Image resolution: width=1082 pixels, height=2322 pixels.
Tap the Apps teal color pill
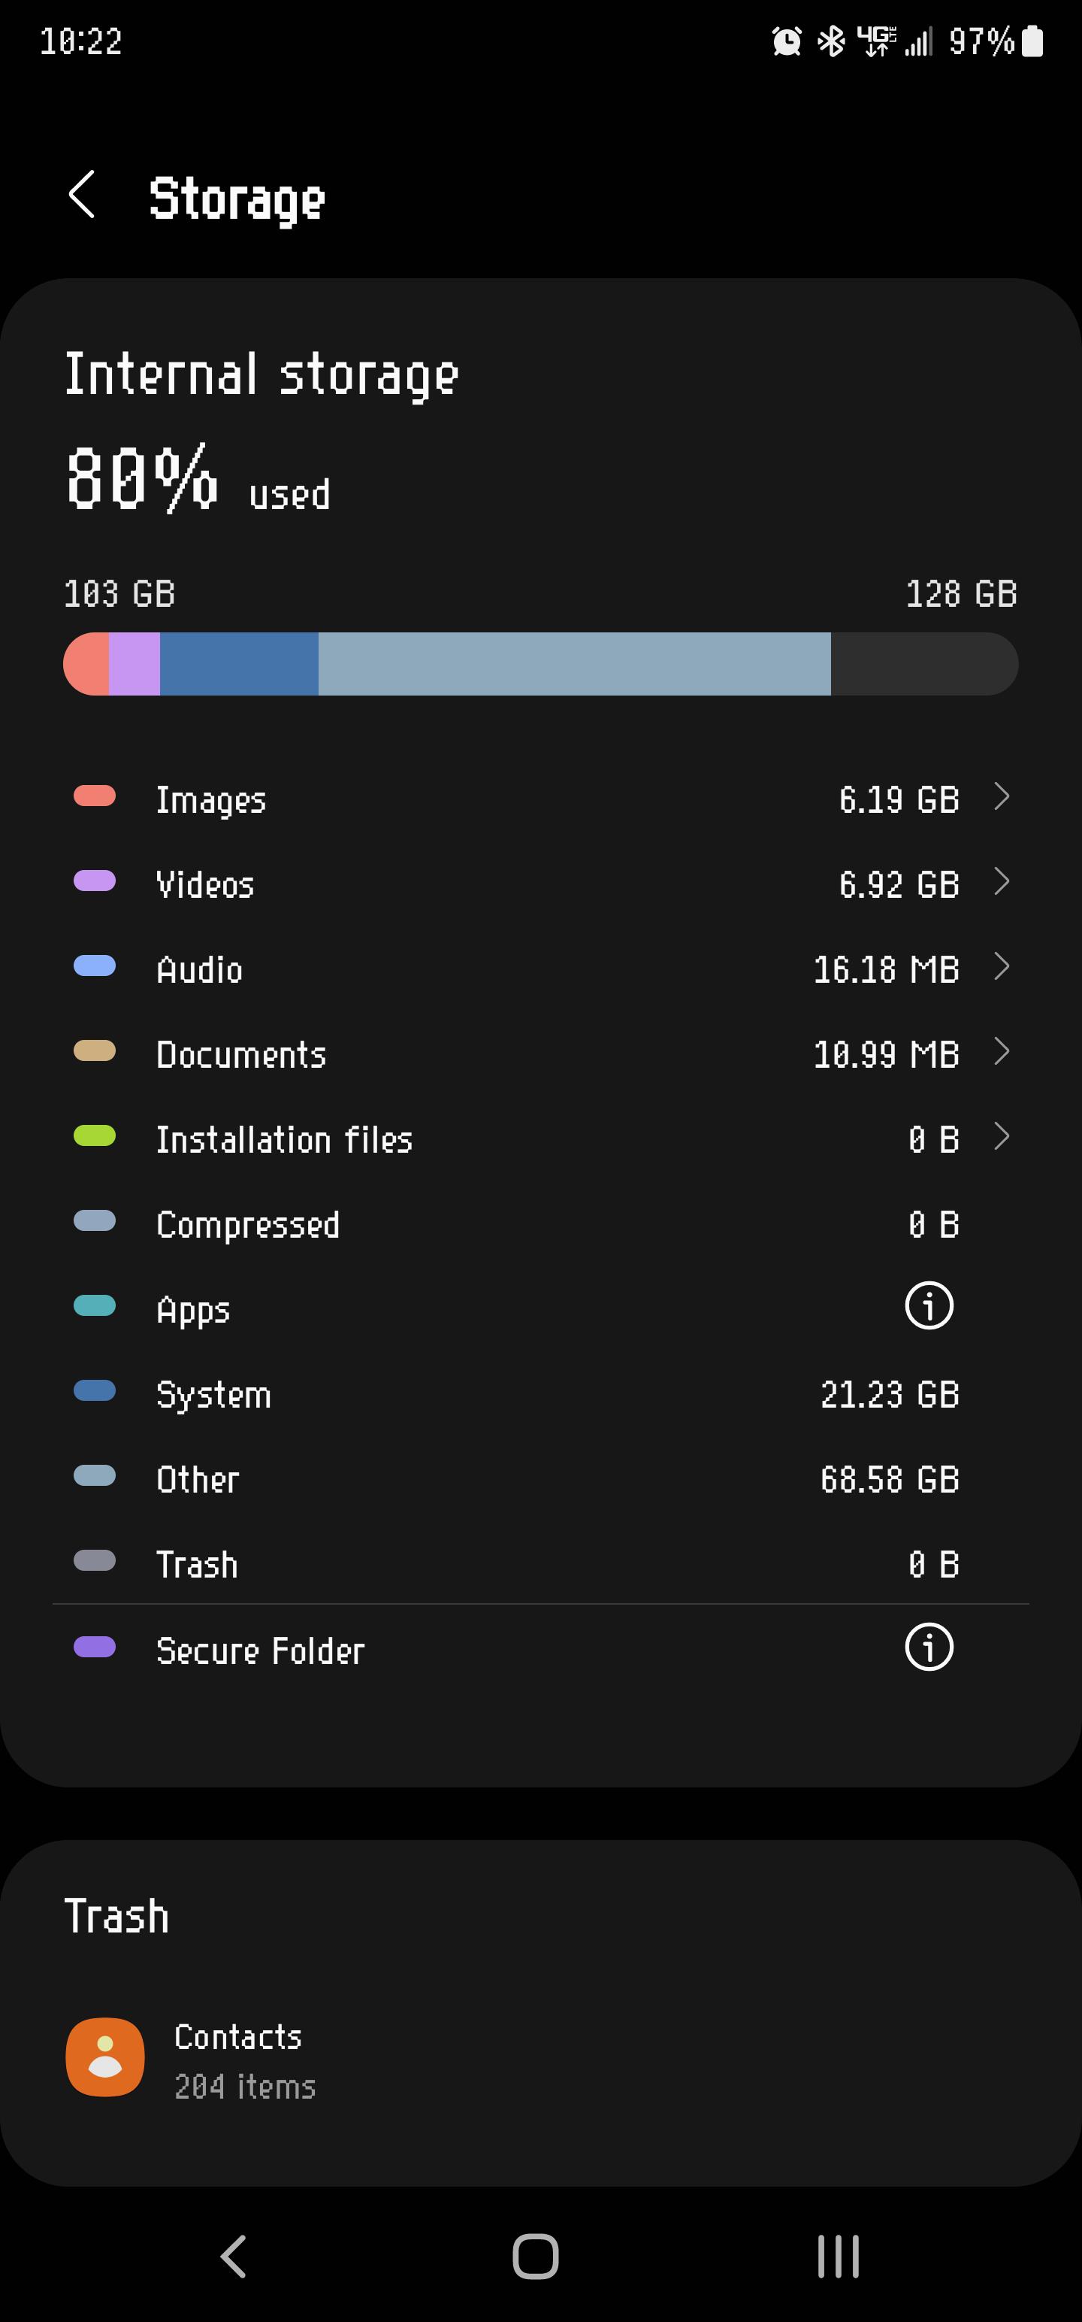click(x=95, y=1305)
